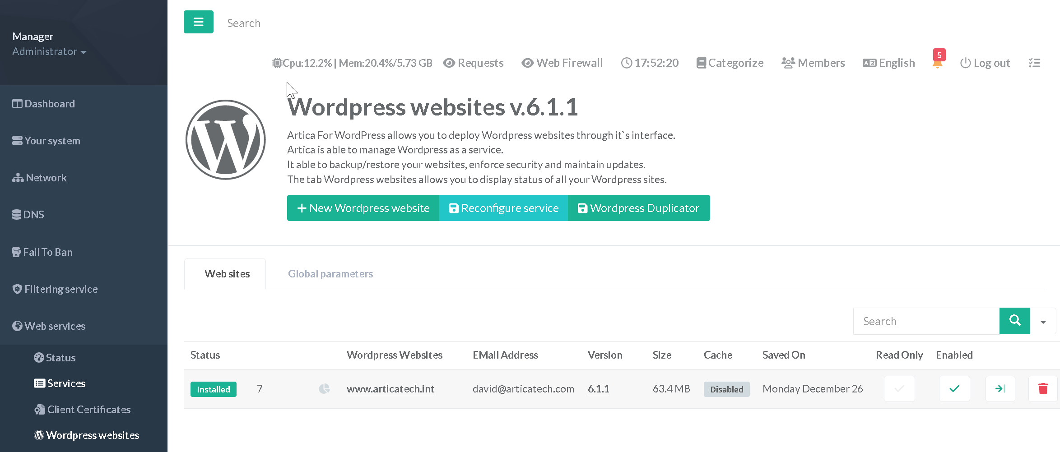Open the notifications bell icon
The height and width of the screenshot is (452, 1060).
point(937,63)
